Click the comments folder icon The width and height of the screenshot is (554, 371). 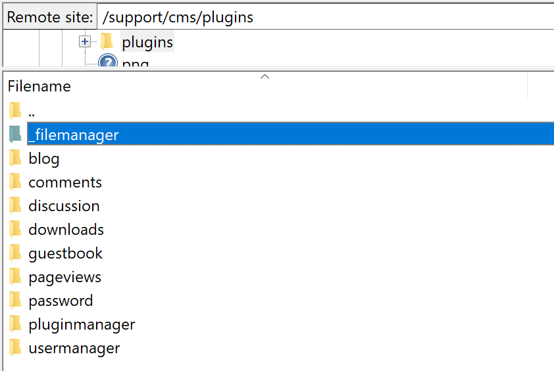(x=15, y=182)
